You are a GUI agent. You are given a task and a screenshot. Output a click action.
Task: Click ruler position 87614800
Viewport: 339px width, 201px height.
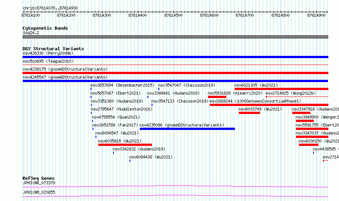click(x=280, y=15)
